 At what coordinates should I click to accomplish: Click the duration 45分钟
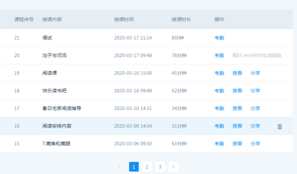[x=179, y=73]
